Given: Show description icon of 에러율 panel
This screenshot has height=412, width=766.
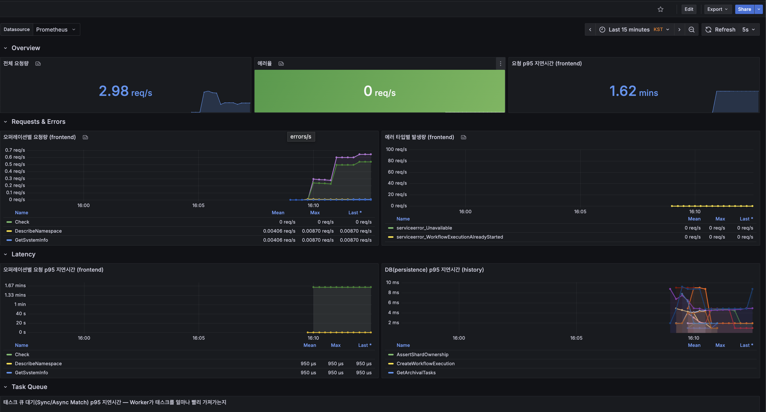Looking at the screenshot, I should [x=281, y=64].
